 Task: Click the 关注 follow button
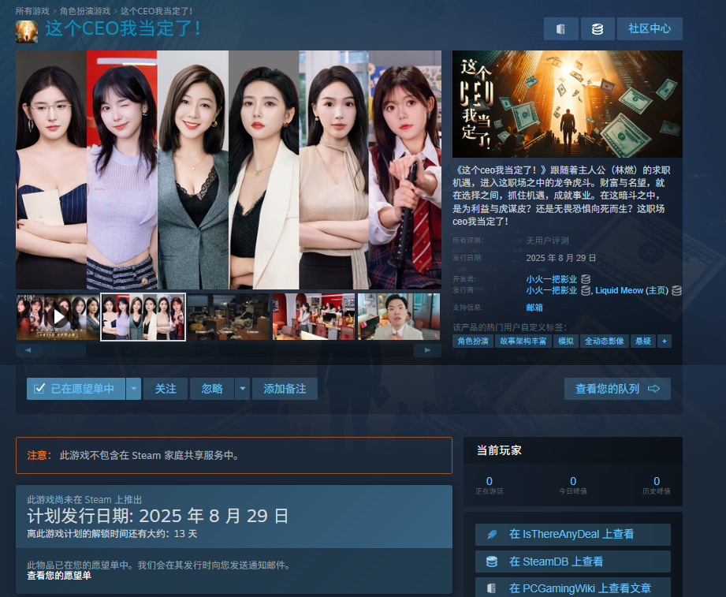[166, 389]
